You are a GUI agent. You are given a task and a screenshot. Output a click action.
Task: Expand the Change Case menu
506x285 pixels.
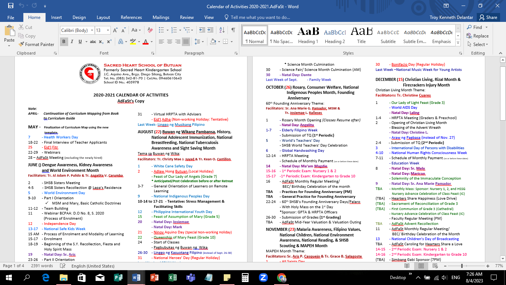(x=136, y=30)
